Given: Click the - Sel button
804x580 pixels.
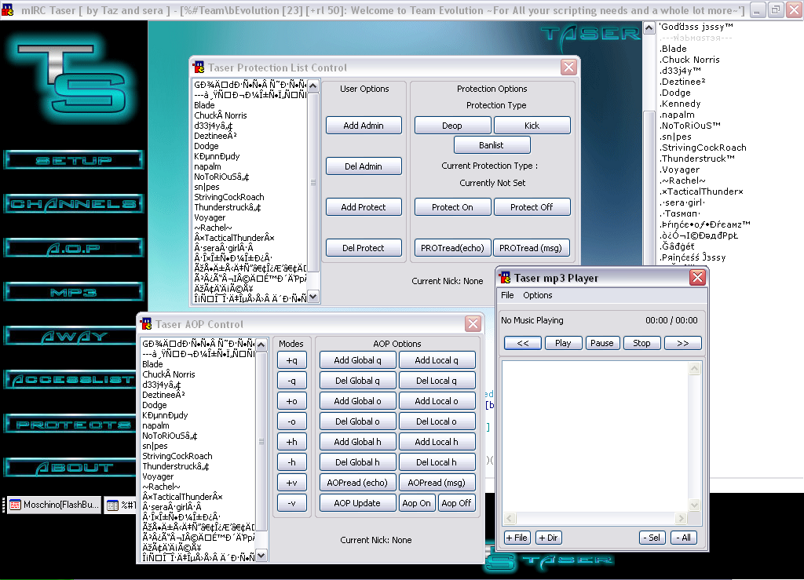Looking at the screenshot, I should [x=652, y=538].
